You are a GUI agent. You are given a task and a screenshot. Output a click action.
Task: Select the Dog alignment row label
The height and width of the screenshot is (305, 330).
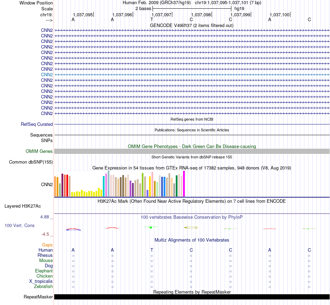pos(49,266)
